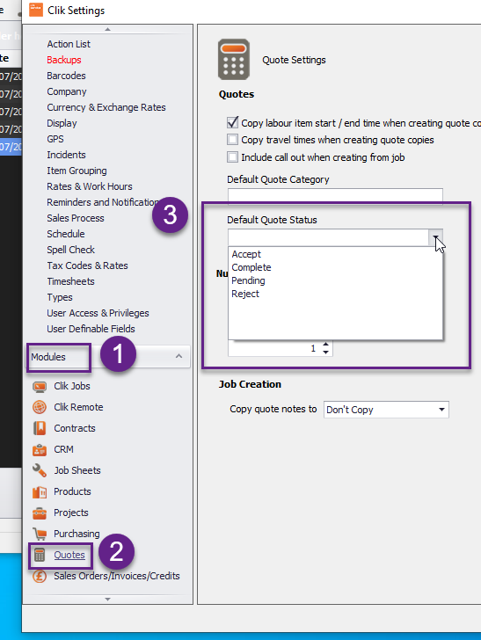This screenshot has width=481, height=640.
Task: Open Barcodes settings
Action: 66,76
